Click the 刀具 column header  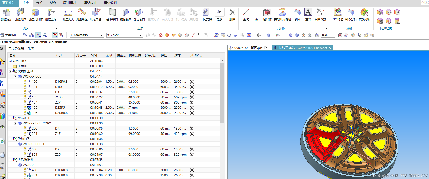pyautogui.click(x=64, y=55)
